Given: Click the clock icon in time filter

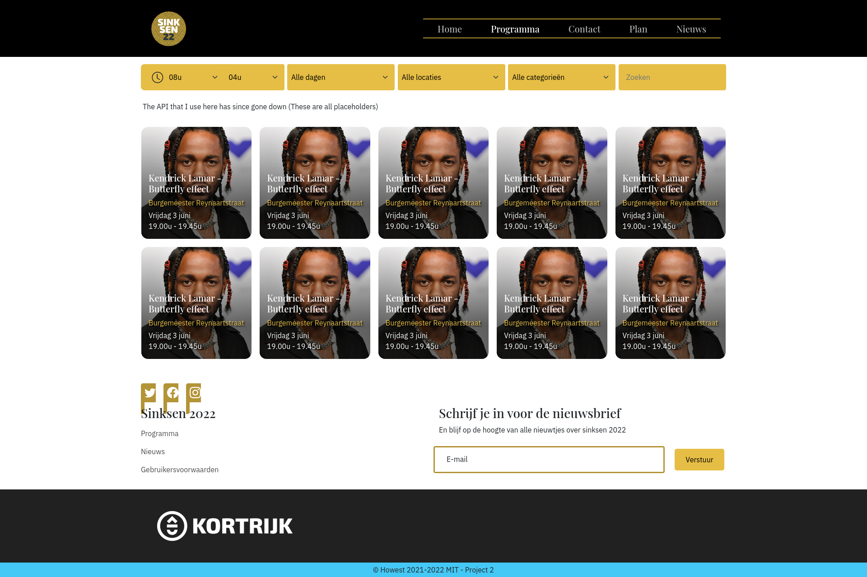Looking at the screenshot, I should (157, 77).
